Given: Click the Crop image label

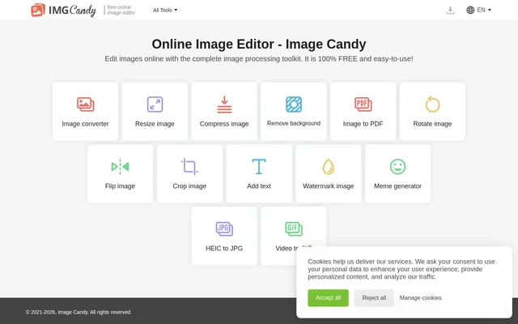Looking at the screenshot, I should (x=189, y=185).
